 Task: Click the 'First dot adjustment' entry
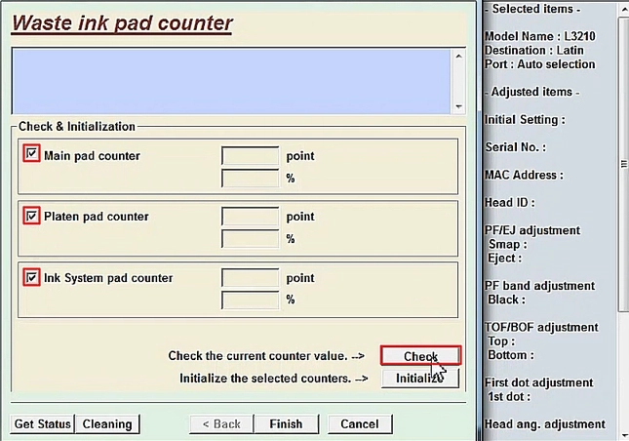pyautogui.click(x=538, y=382)
